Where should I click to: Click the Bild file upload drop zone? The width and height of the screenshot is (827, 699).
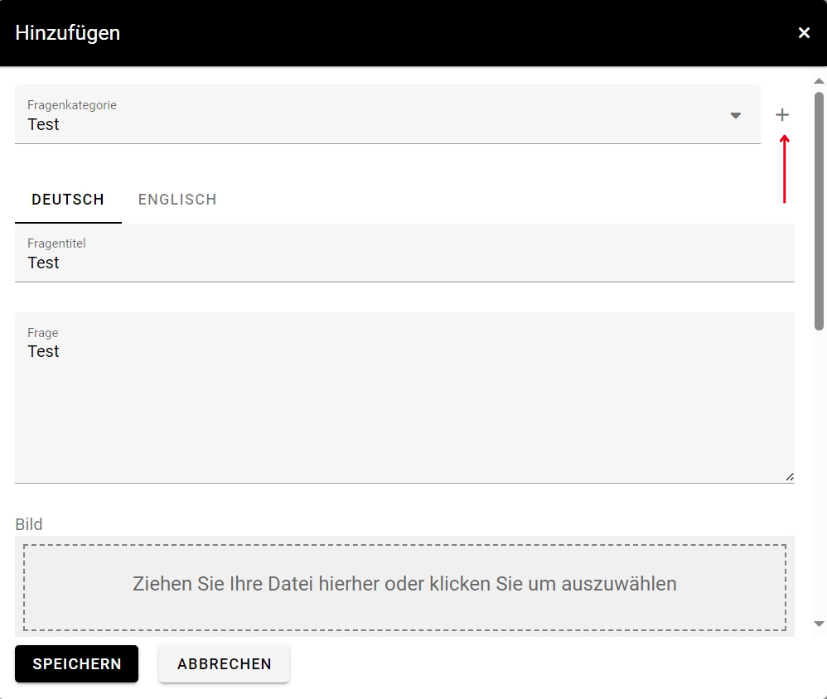point(404,584)
